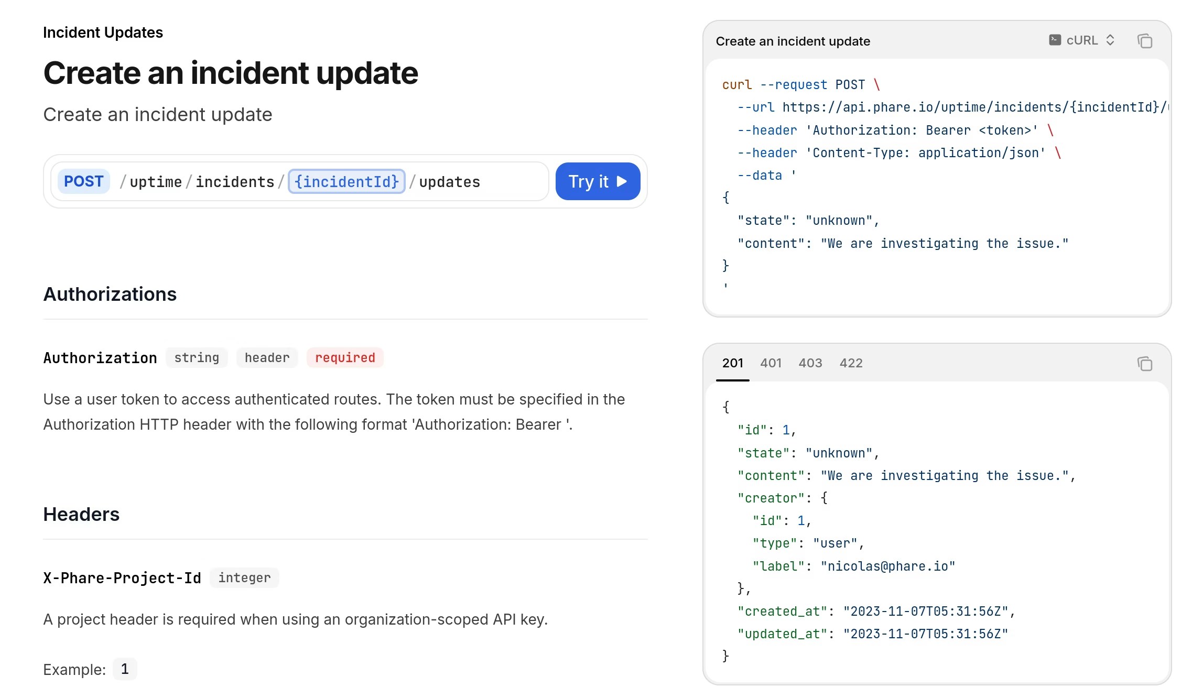Viewport: 1192px width, 698px height.
Task: Click the POST method badge
Action: (x=83, y=181)
